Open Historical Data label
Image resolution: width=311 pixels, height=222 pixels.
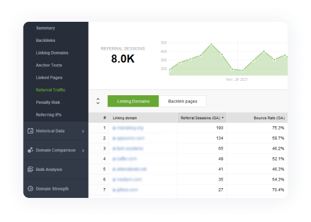pos(50,131)
